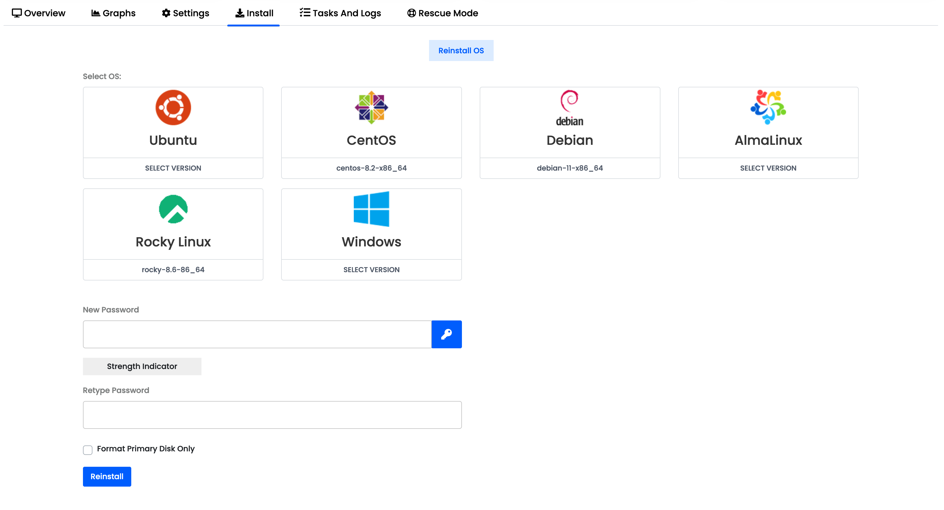944x510 pixels.
Task: Click the Windows logo icon
Action: (371, 209)
